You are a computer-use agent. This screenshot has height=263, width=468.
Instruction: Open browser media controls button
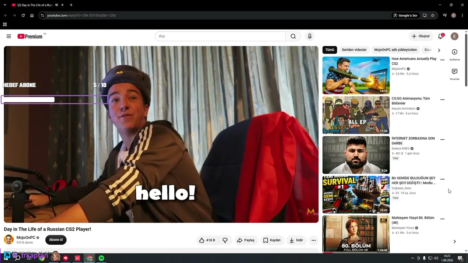[x=445, y=15]
